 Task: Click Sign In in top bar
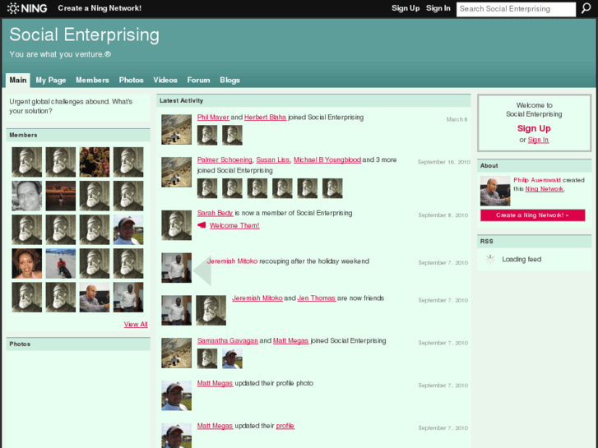click(438, 8)
